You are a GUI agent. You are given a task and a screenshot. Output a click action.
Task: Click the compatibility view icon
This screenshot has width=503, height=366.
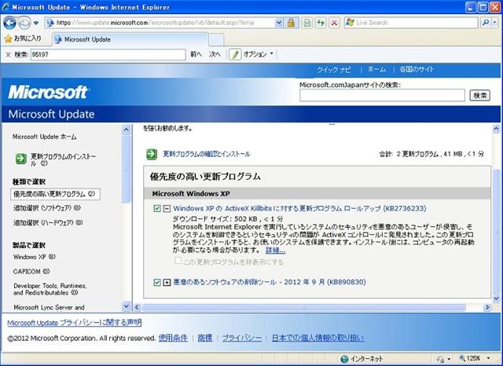(307, 23)
